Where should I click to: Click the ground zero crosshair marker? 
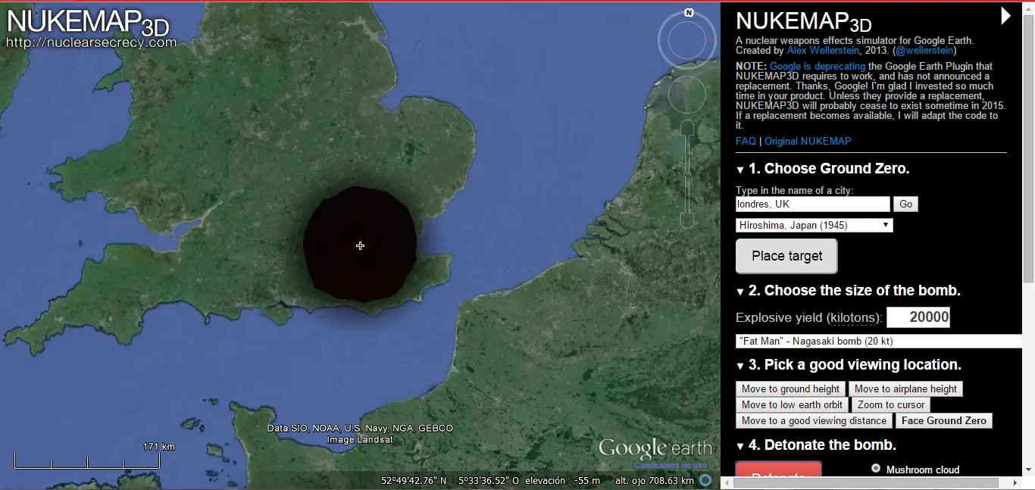click(x=360, y=245)
